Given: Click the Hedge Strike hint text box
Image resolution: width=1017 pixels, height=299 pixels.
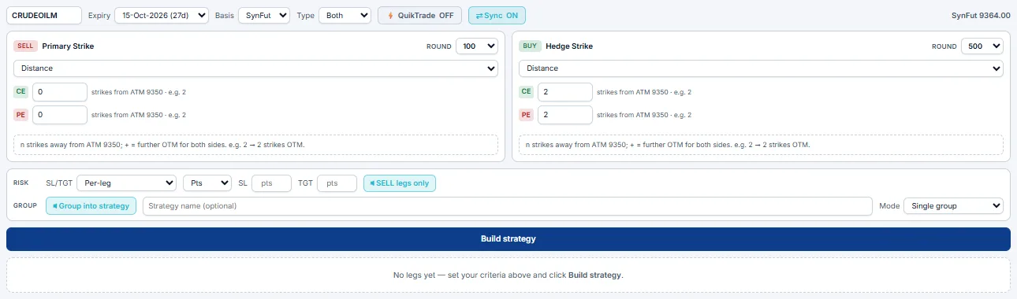Looking at the screenshot, I should pos(761,145).
